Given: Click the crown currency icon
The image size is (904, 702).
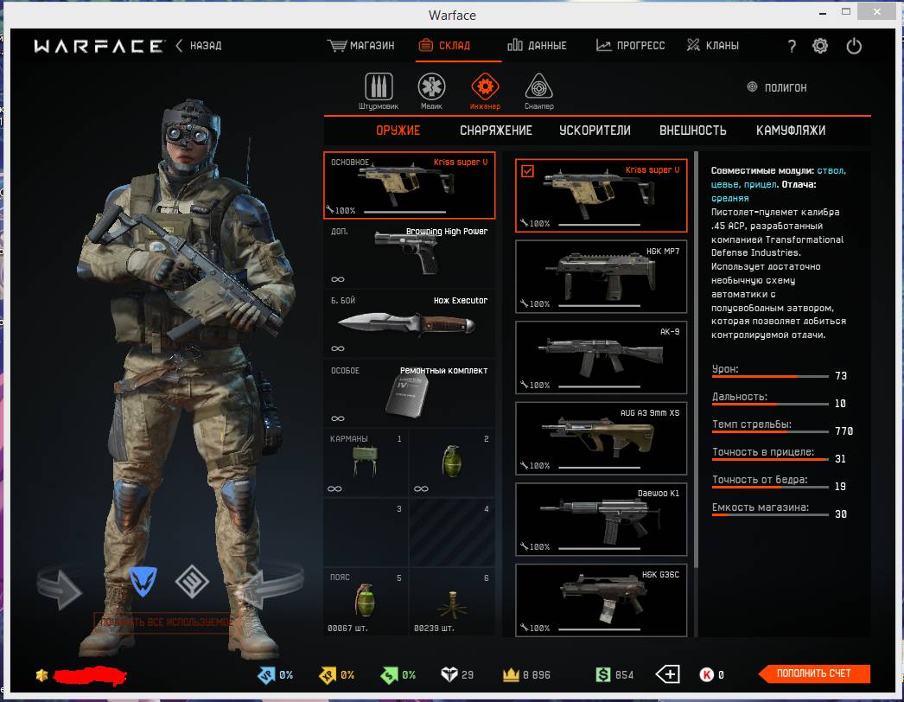Looking at the screenshot, I should coord(511,674).
